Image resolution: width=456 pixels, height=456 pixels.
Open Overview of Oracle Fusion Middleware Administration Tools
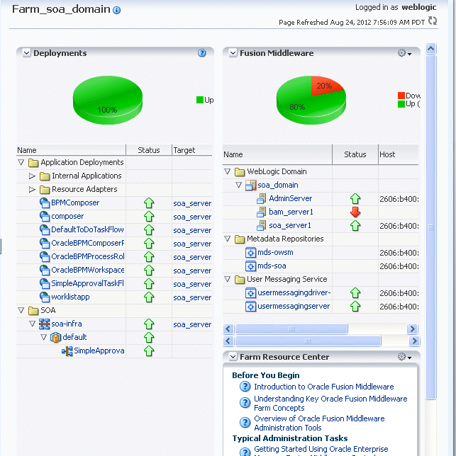(x=319, y=423)
